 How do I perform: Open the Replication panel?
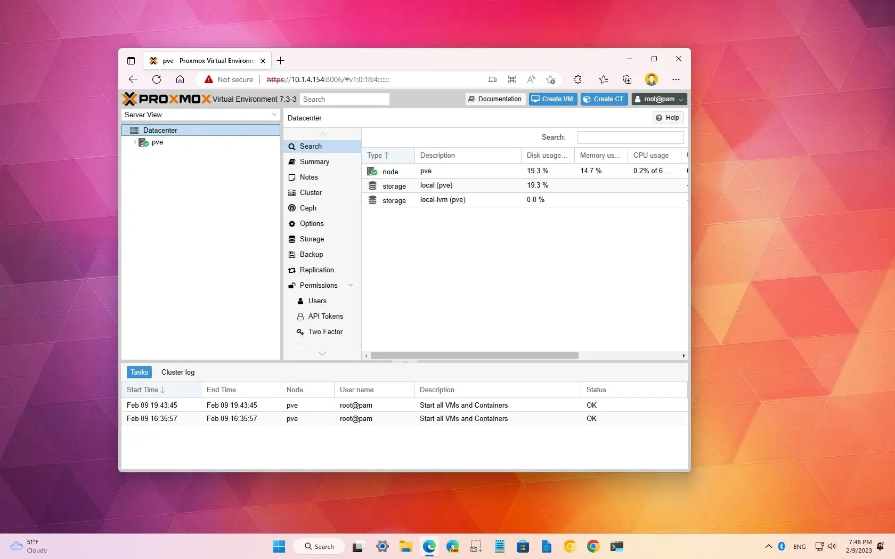click(316, 270)
